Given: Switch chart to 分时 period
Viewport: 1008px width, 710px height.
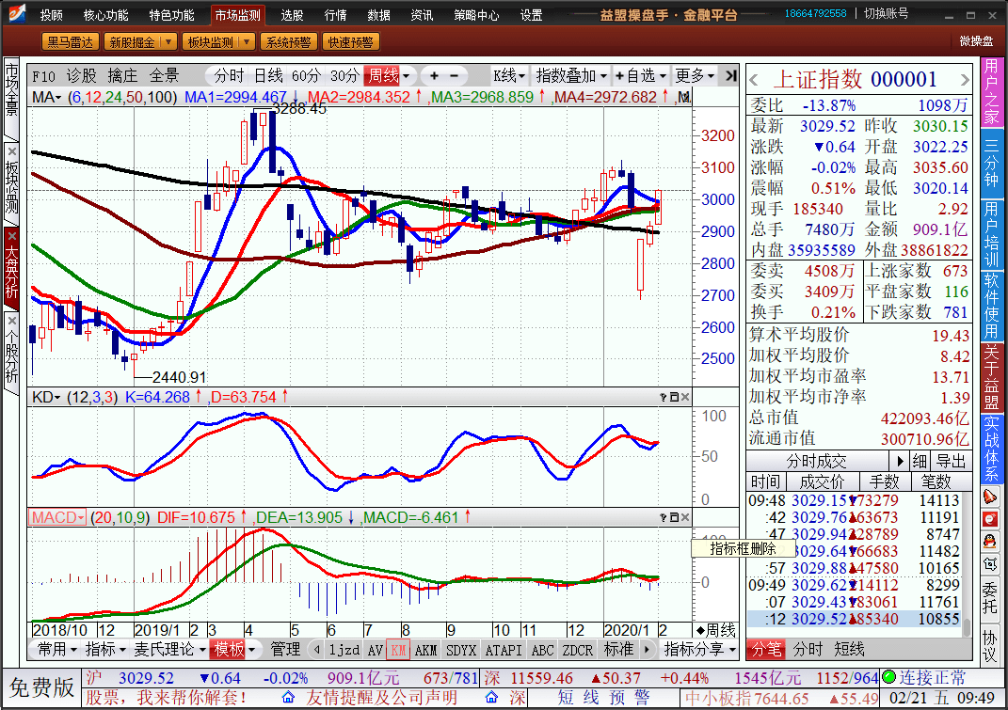Looking at the screenshot, I should coord(229,76).
